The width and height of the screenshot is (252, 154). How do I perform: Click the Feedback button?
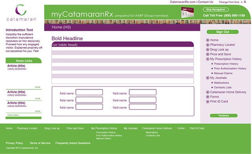coord(224,115)
